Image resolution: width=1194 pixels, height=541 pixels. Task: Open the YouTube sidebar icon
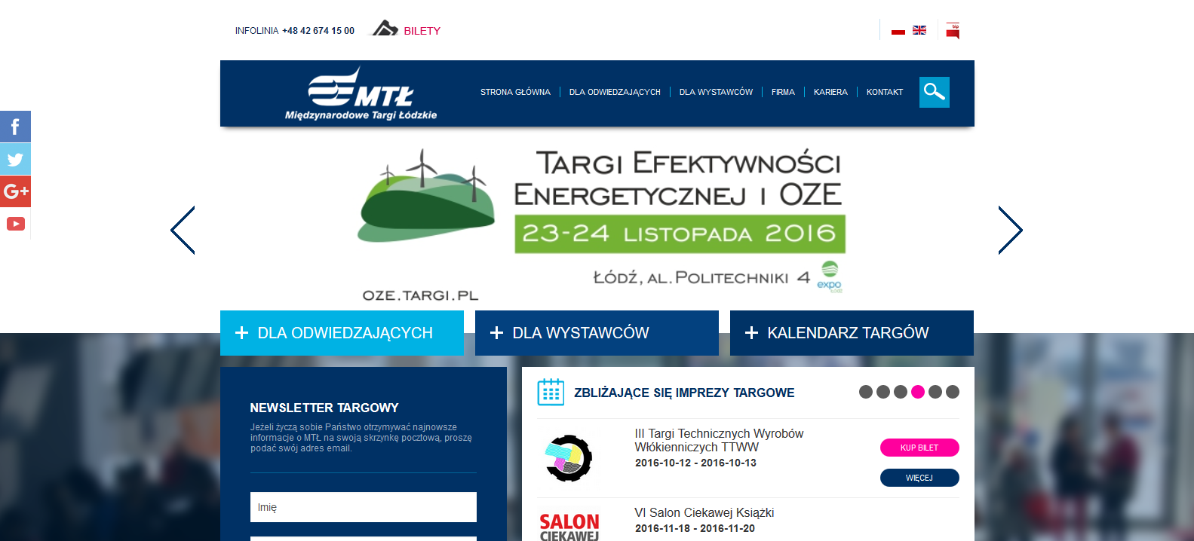15,224
